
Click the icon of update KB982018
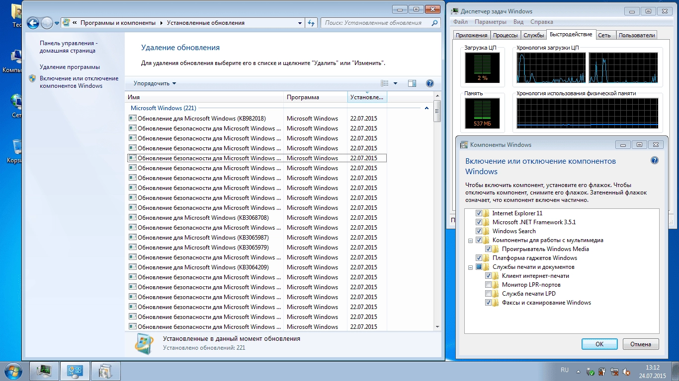click(132, 118)
